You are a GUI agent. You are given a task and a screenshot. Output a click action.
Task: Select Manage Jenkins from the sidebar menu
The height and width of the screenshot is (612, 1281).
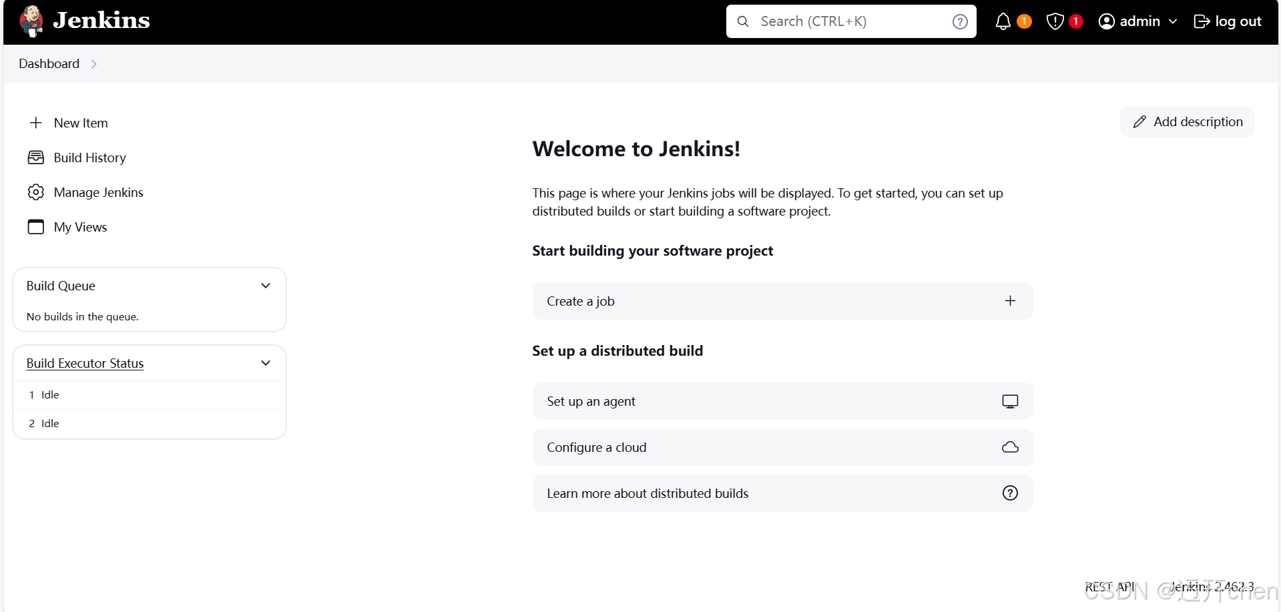[98, 192]
